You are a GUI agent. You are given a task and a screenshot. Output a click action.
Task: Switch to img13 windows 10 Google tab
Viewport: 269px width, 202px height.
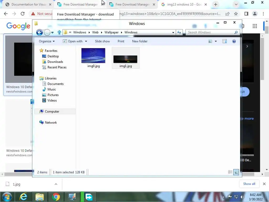(x=184, y=4)
